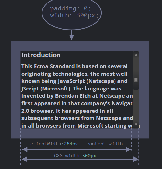Click the line 'first appeared in that company's'
The width and height of the screenshot is (162, 169).
[x=66, y=103]
